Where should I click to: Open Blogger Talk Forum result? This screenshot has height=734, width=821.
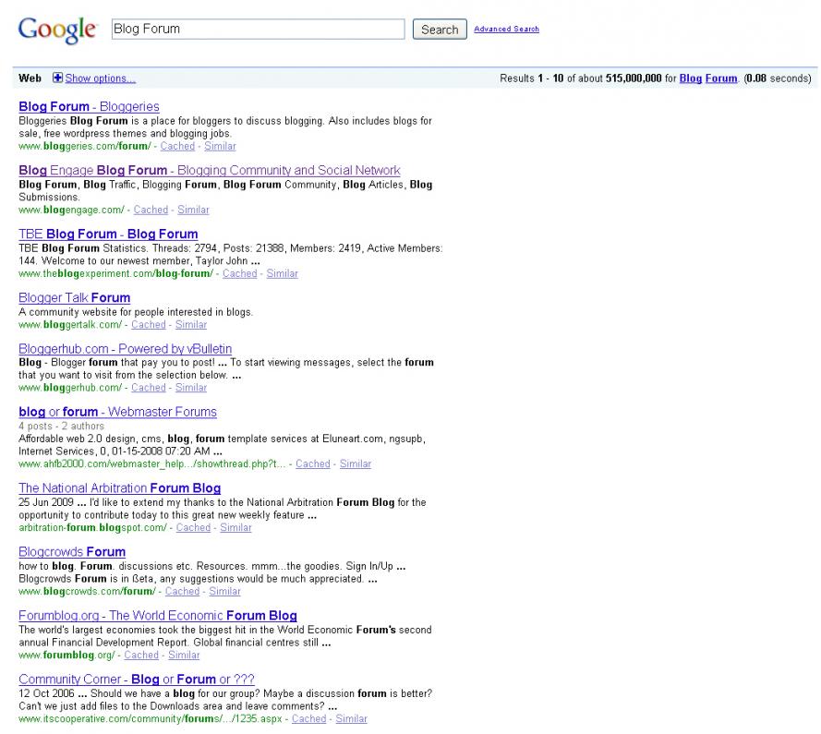coord(75,297)
